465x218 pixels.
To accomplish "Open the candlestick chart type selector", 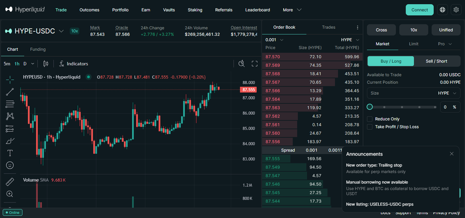I will pyautogui.click(x=46, y=63).
